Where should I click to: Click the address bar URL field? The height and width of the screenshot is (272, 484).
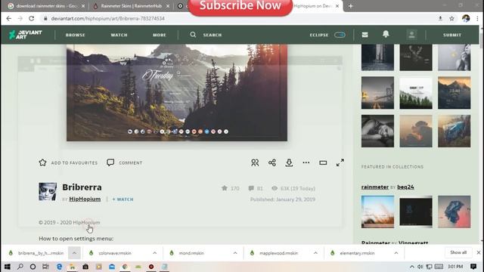(x=237, y=18)
